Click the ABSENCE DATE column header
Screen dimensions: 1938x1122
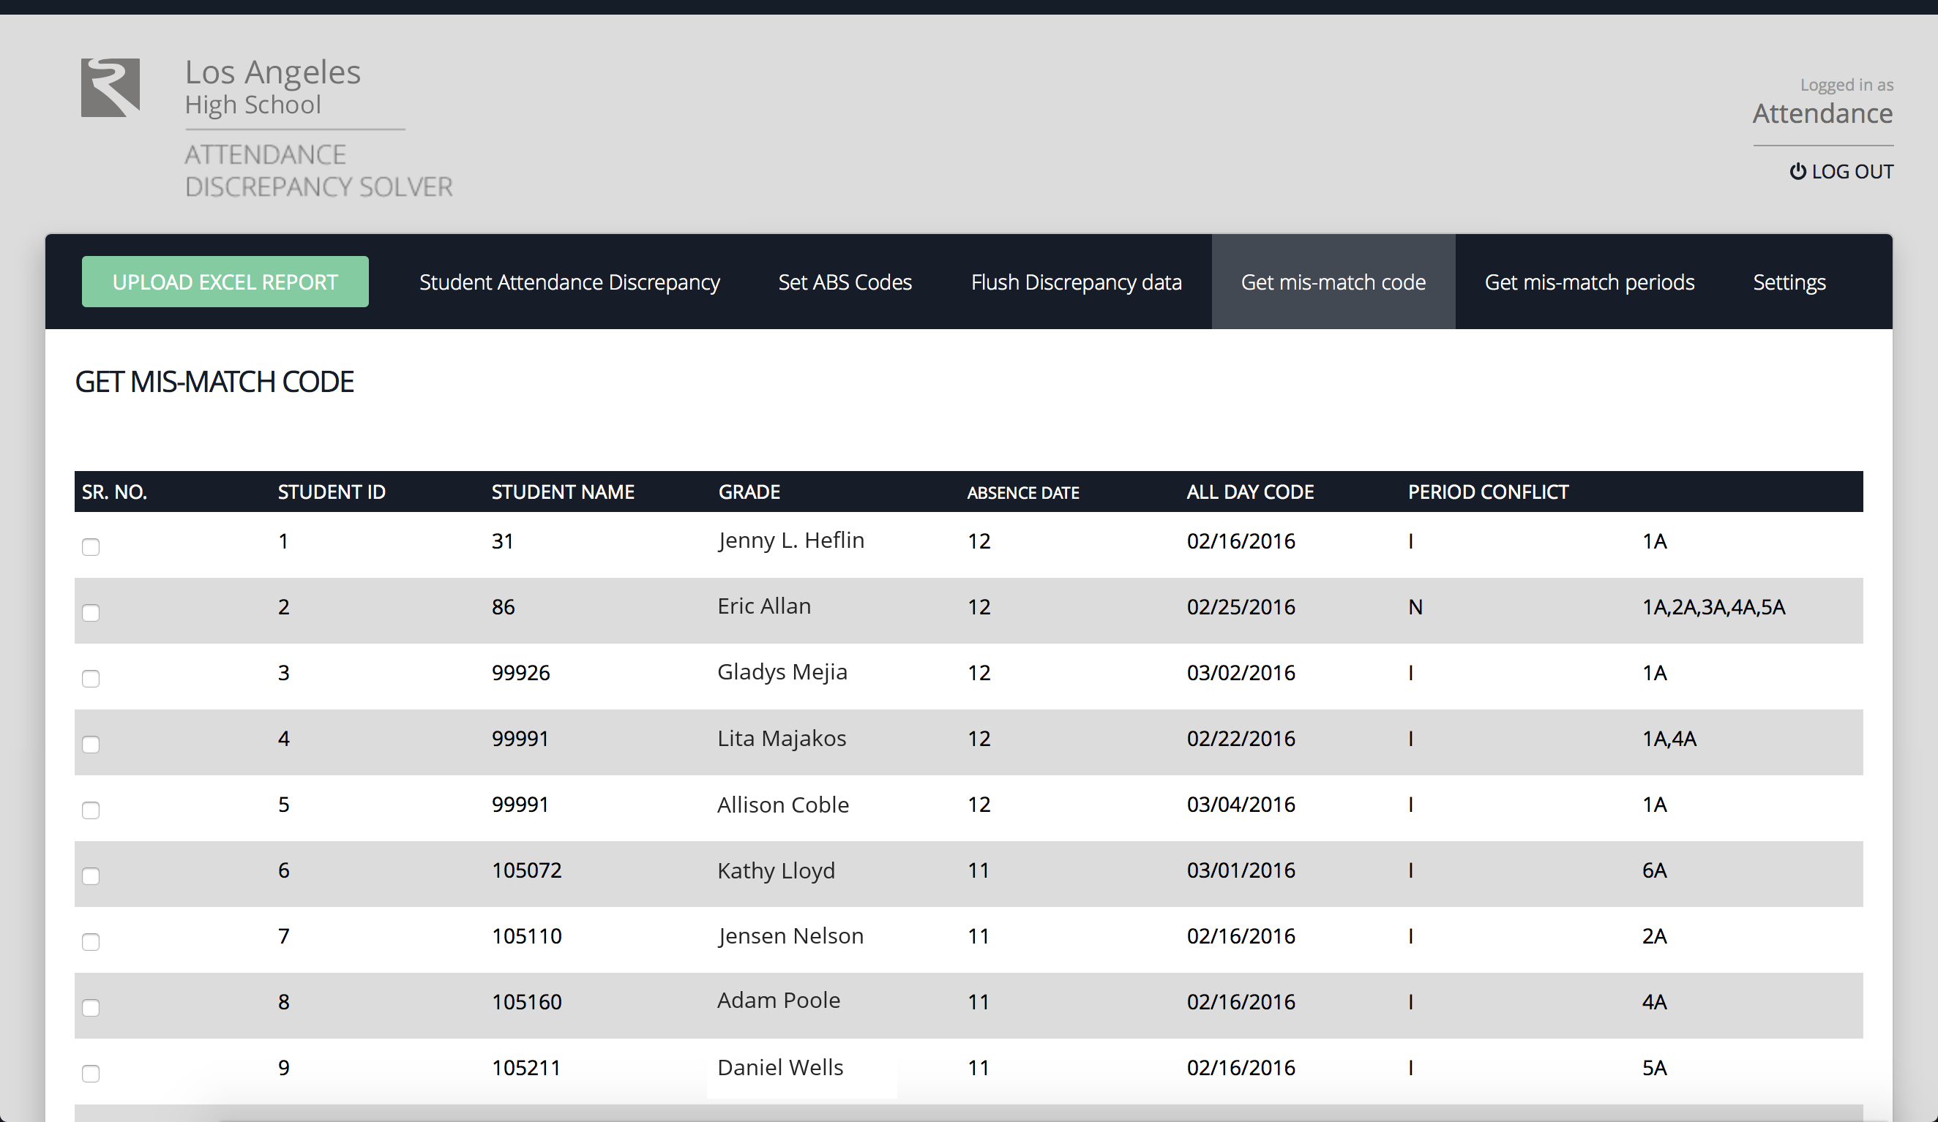[x=1023, y=492]
